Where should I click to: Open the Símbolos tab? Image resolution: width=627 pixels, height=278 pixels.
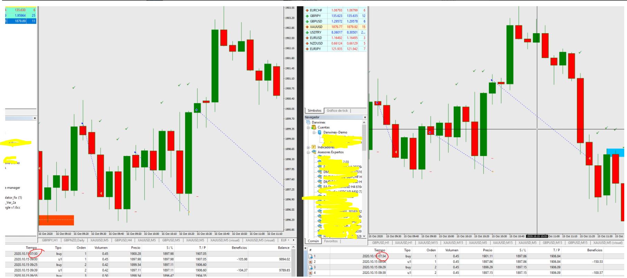tap(314, 111)
